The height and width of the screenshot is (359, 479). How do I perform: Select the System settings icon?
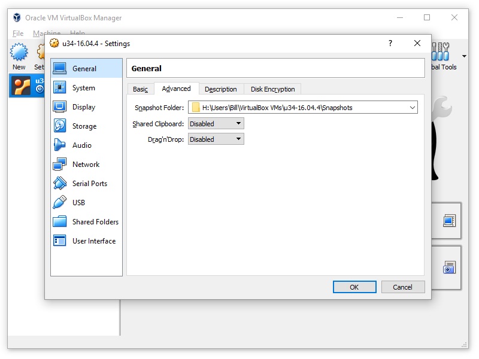[60, 88]
